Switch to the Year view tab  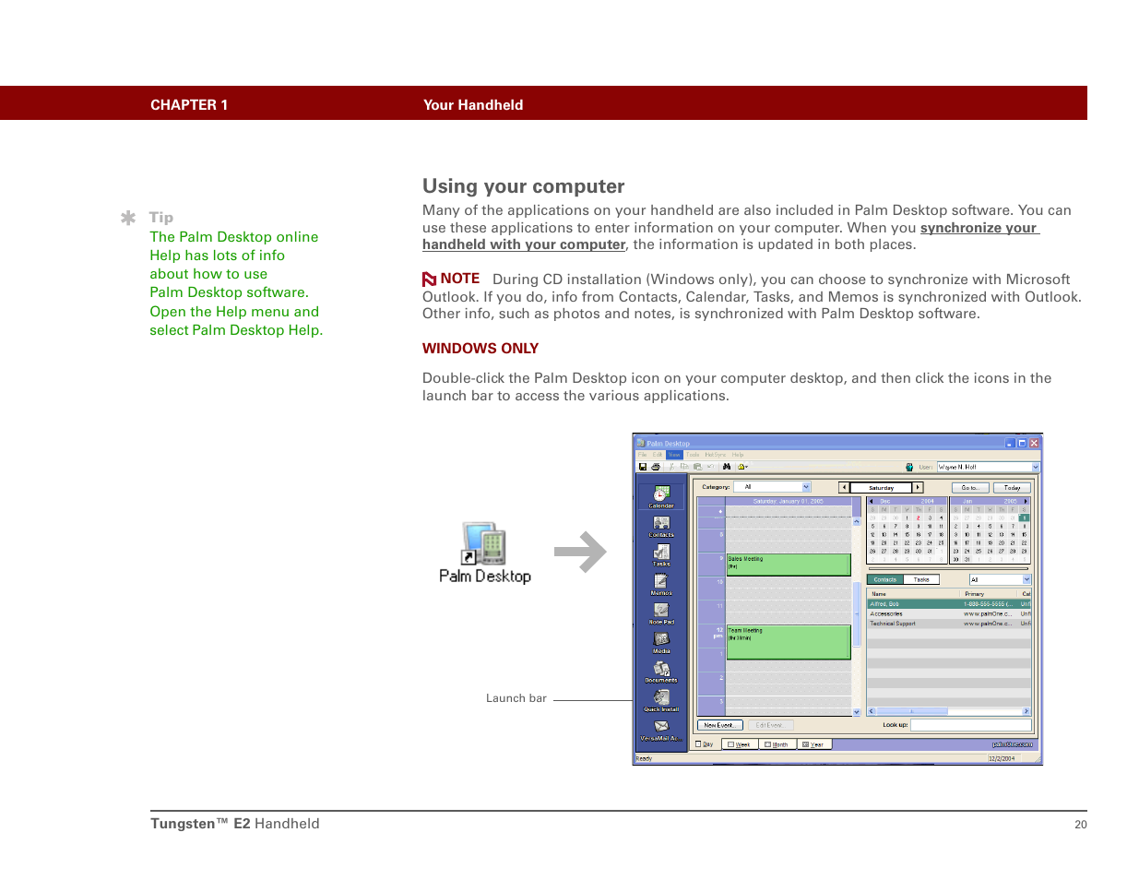(813, 744)
